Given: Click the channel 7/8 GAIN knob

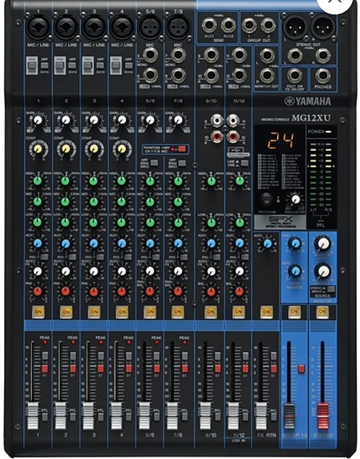Looking at the screenshot, I should point(178,120).
